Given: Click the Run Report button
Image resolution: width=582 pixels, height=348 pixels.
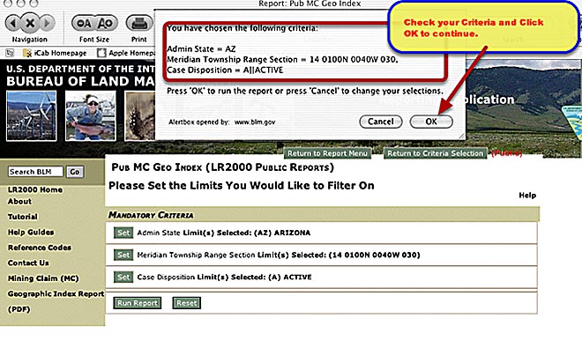Looking at the screenshot, I should coord(138,303).
